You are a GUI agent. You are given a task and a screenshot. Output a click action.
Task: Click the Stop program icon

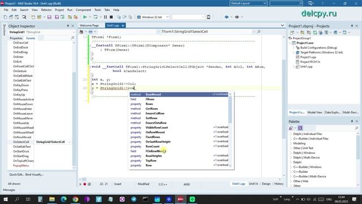111,17
